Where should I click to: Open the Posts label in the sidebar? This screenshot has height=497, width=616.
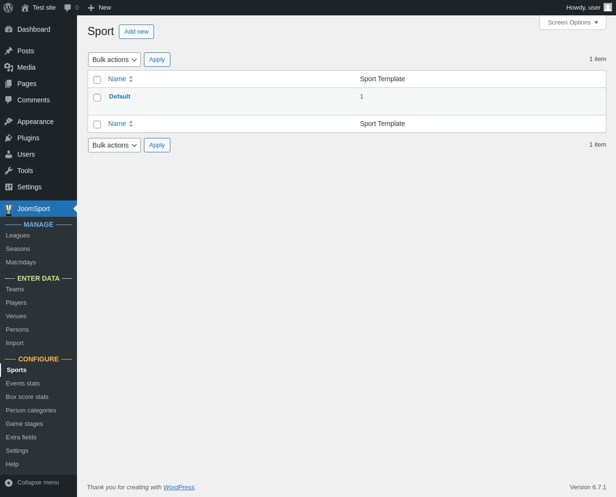pyautogui.click(x=26, y=51)
